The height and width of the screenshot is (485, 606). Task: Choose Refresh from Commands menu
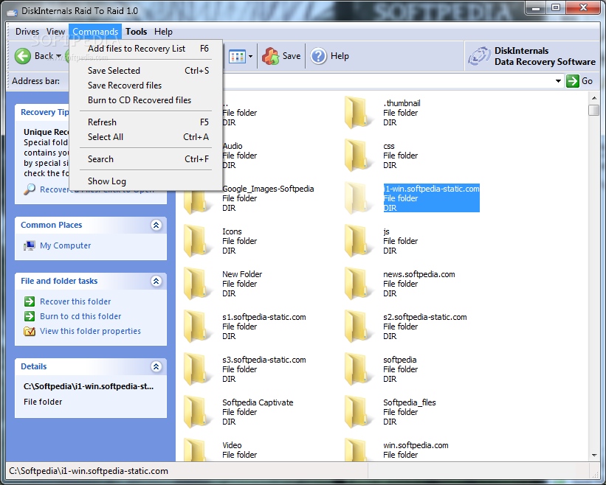(x=145, y=122)
